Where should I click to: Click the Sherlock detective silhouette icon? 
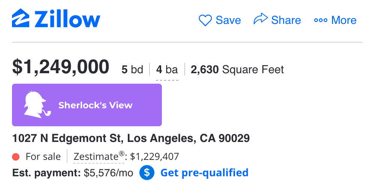(x=37, y=104)
